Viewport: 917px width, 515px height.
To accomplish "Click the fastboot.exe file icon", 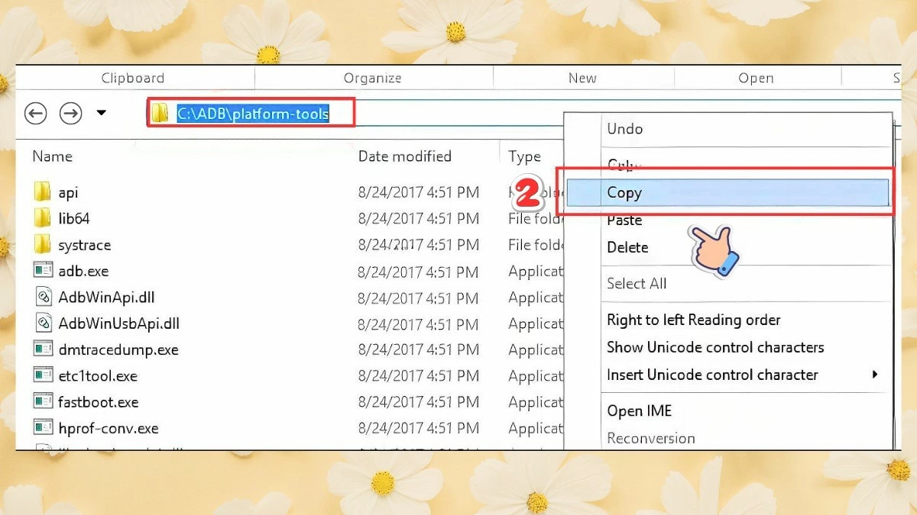I will (43, 402).
